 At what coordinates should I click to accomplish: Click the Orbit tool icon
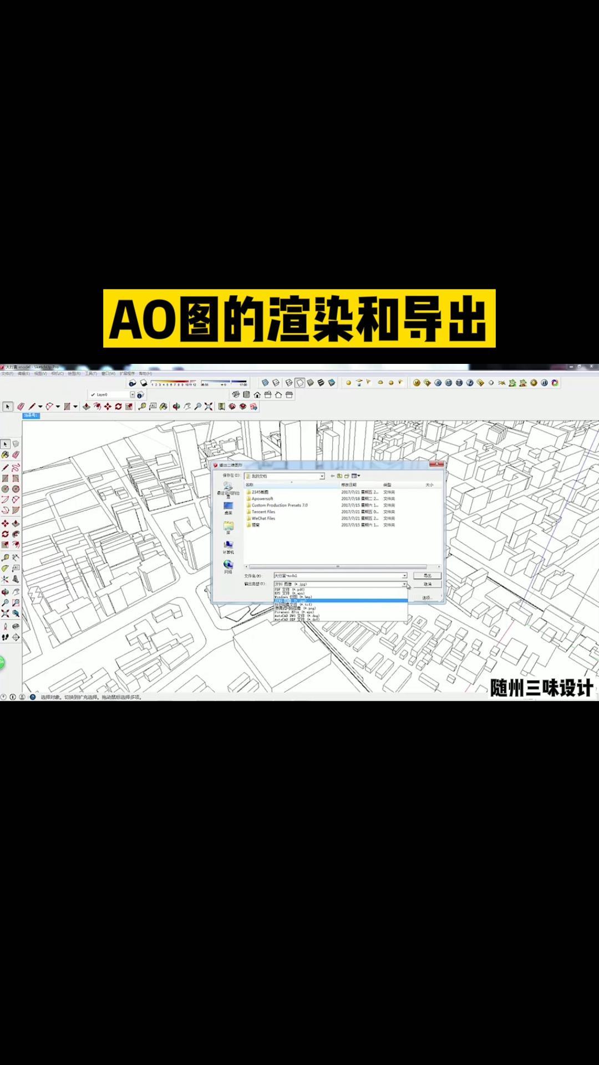point(176,407)
